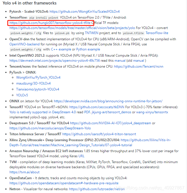This screenshot has height=193, width=187.
Task: Open the wang-xinyu/tensorrtx link
Action: [152, 112]
